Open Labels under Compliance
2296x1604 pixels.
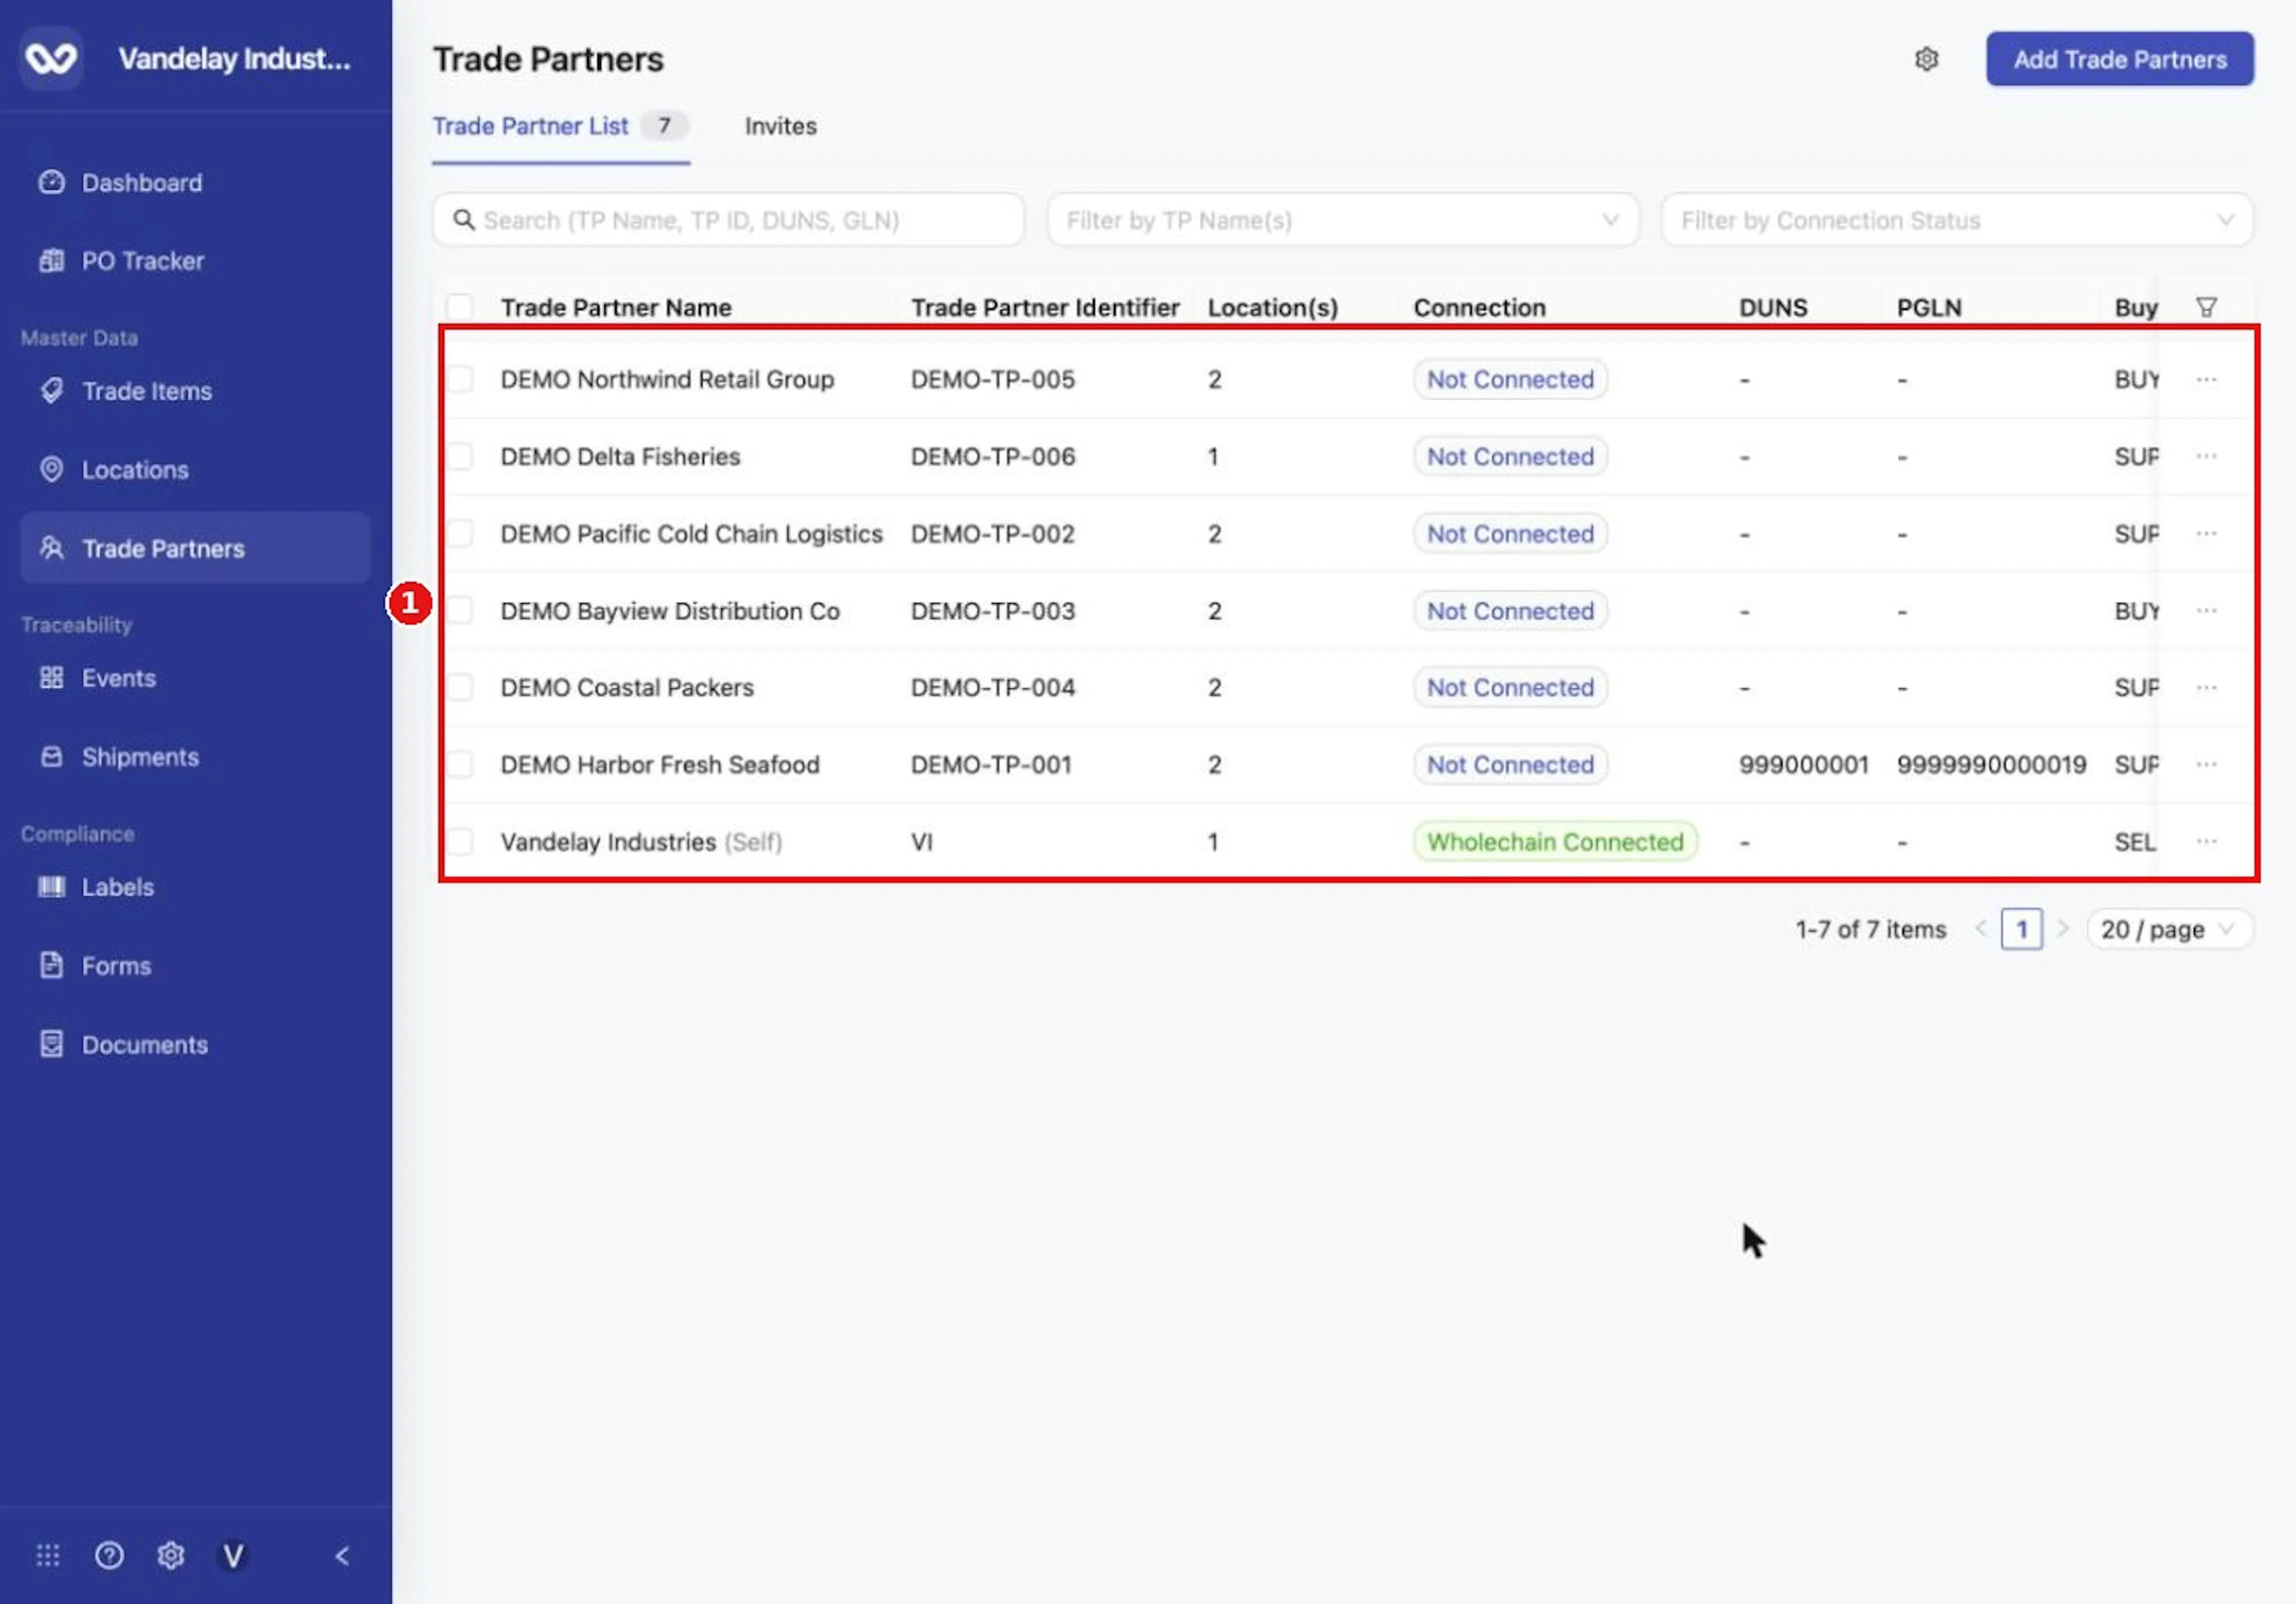point(194,887)
